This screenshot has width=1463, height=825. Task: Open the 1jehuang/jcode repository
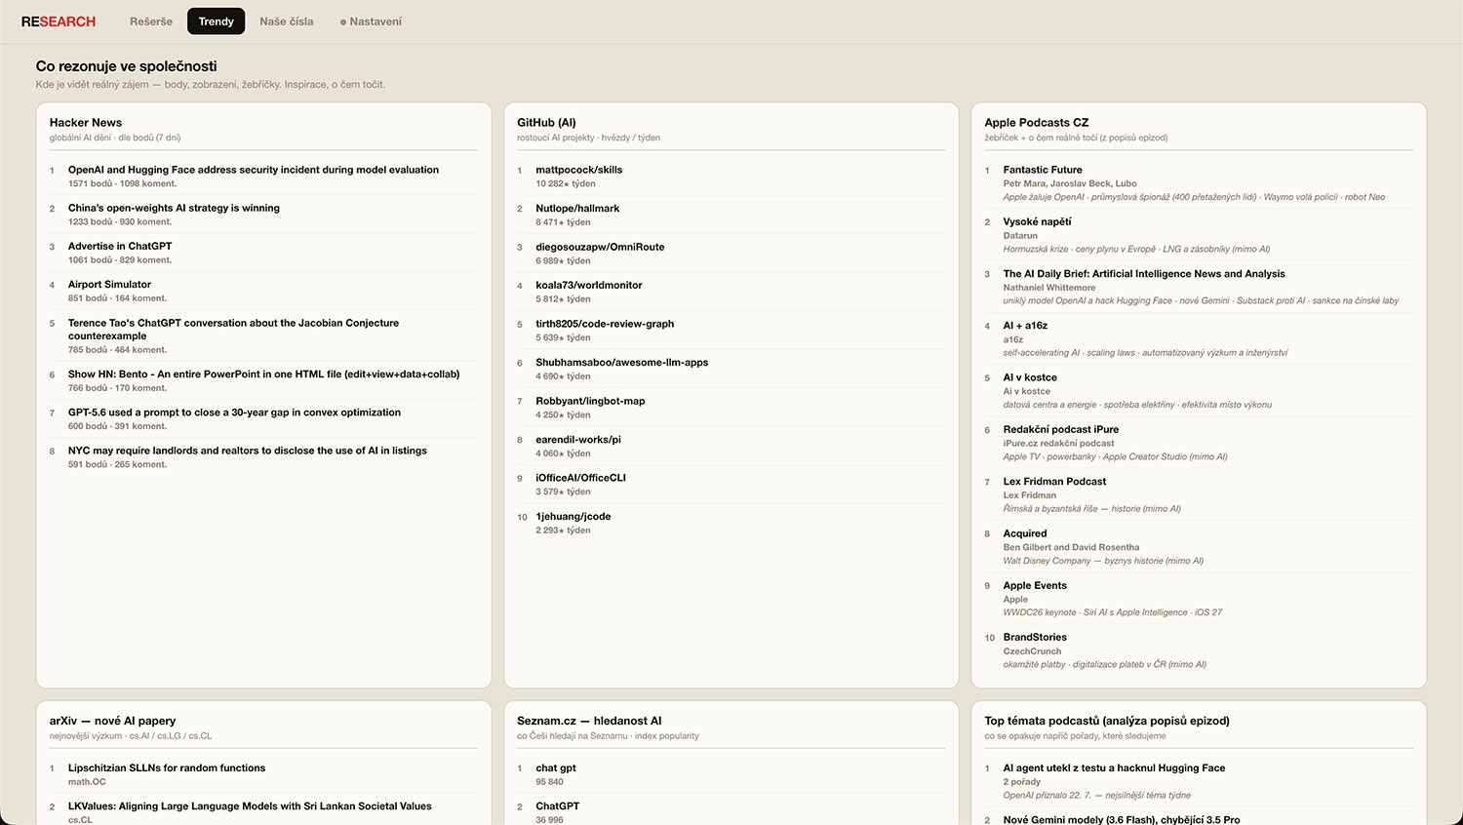(x=573, y=517)
